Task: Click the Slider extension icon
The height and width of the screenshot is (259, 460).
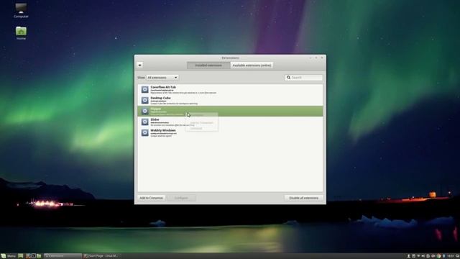Action: [144, 122]
